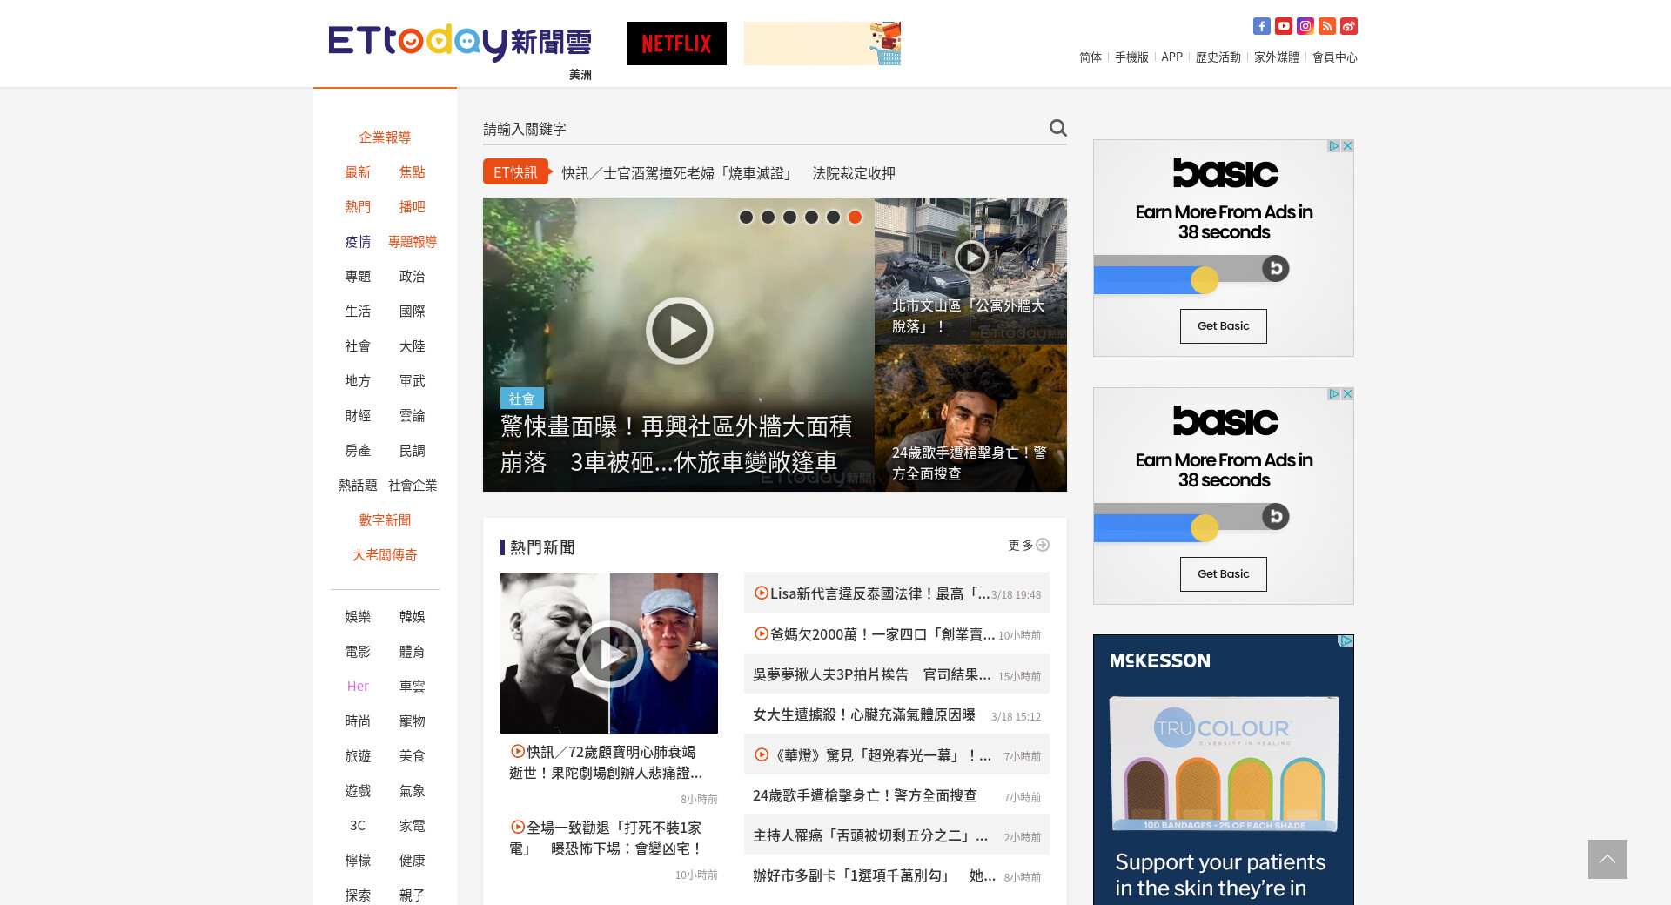1671x905 pixels.
Task: Open the RSS feed icon
Action: (x=1326, y=26)
